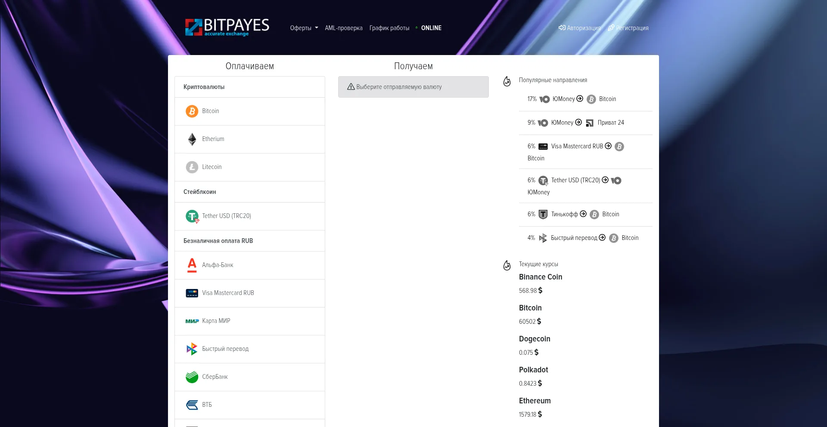The width and height of the screenshot is (827, 427).
Task: Select the Litecoin coin icon
Action: (x=192, y=167)
